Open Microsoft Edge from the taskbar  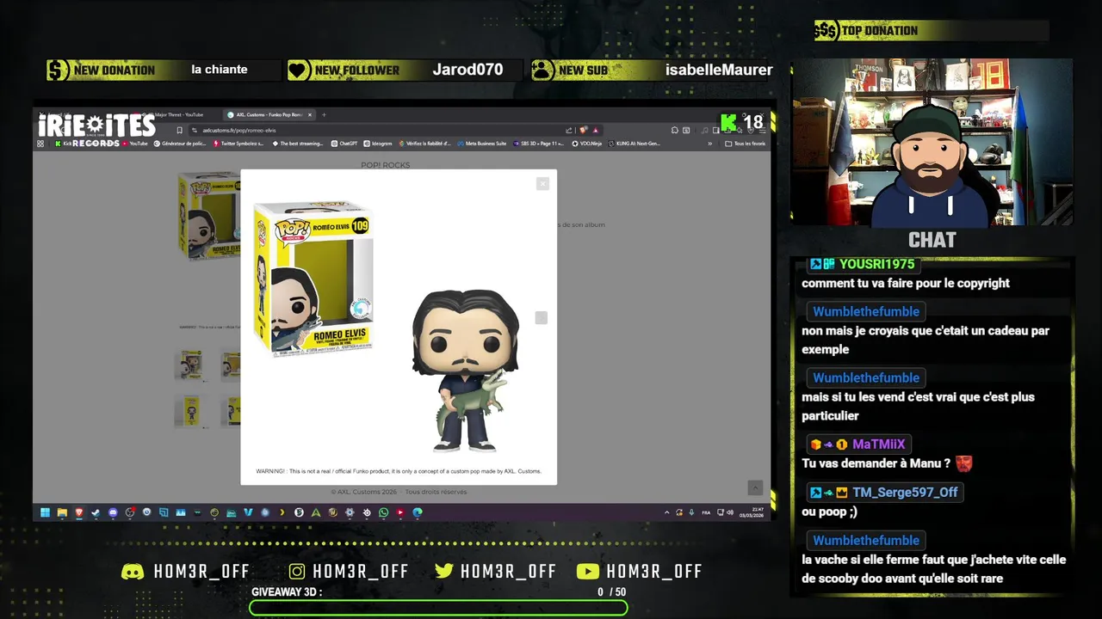pos(418,512)
